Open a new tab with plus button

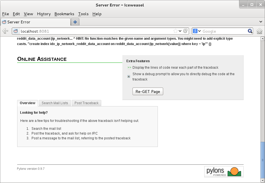(x=75, y=22)
